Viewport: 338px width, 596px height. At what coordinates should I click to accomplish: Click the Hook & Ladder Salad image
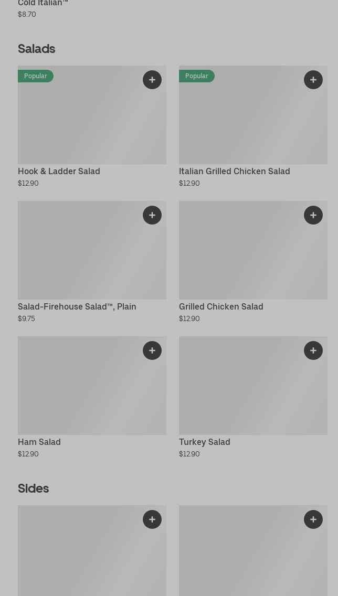[92, 121]
